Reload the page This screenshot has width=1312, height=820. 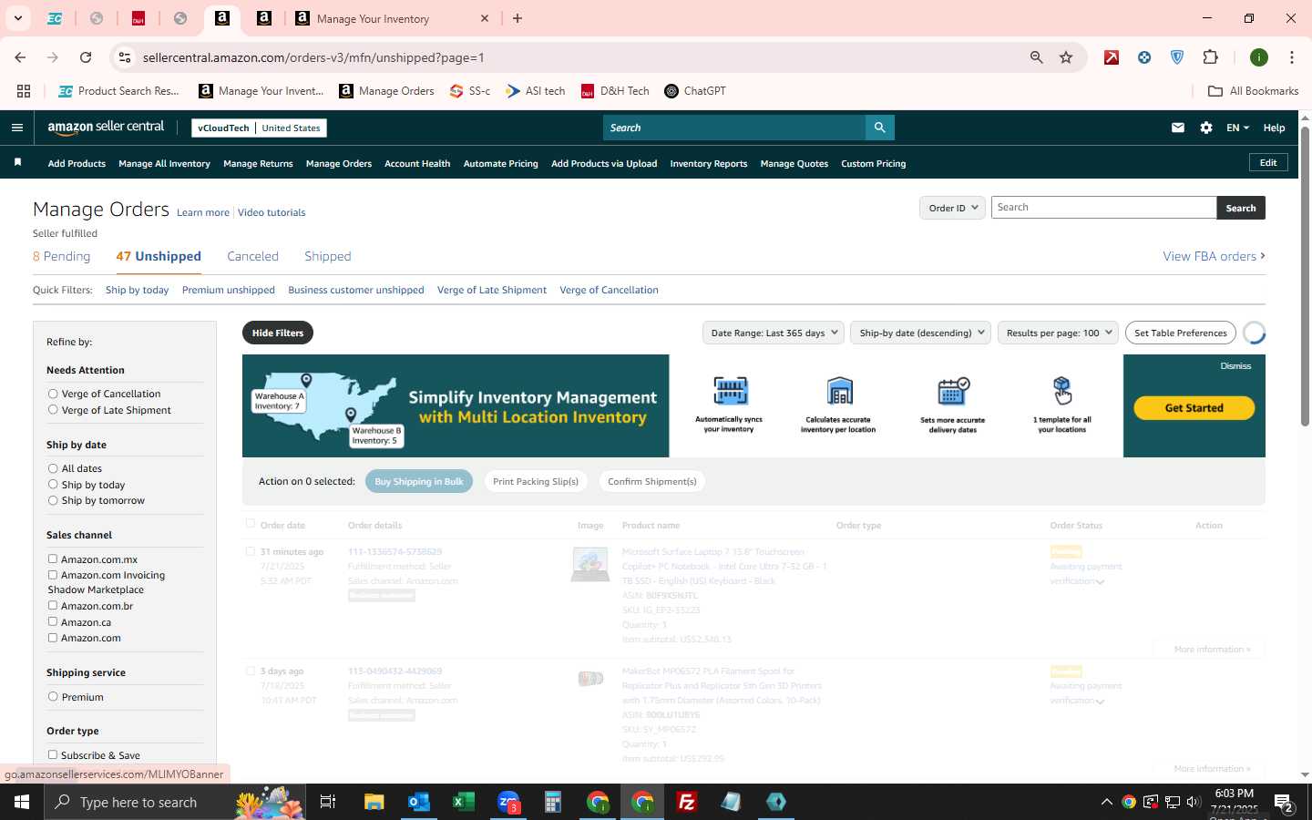point(86,57)
